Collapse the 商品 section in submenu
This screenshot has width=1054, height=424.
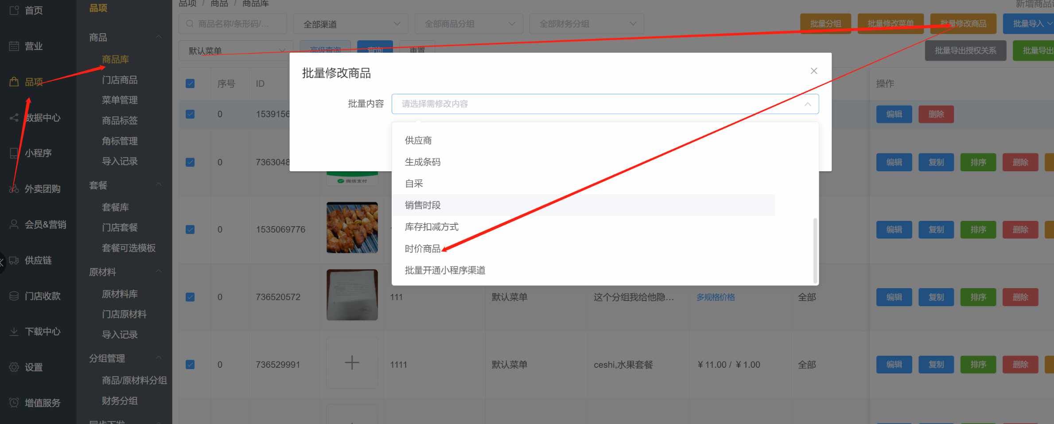click(x=159, y=37)
